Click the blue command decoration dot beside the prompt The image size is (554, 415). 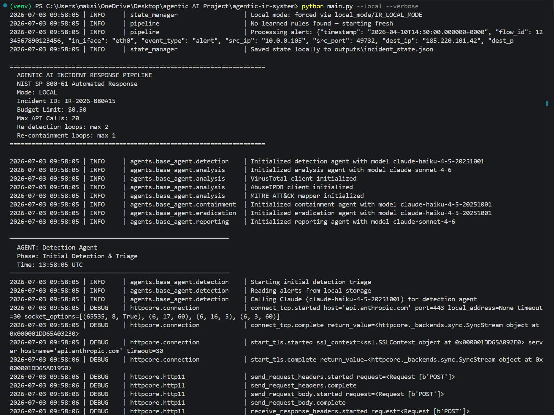click(x=5, y=5)
